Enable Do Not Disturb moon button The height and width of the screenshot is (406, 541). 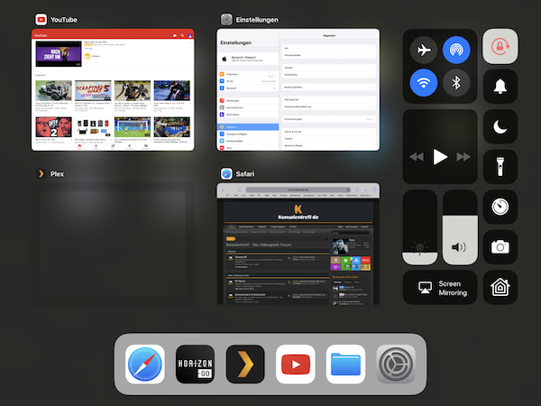click(x=500, y=126)
